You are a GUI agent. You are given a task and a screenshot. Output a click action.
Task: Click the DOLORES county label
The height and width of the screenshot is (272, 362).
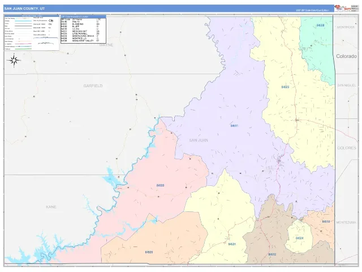(347, 148)
